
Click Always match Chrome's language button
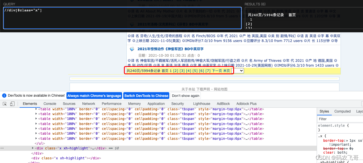tap(94, 96)
